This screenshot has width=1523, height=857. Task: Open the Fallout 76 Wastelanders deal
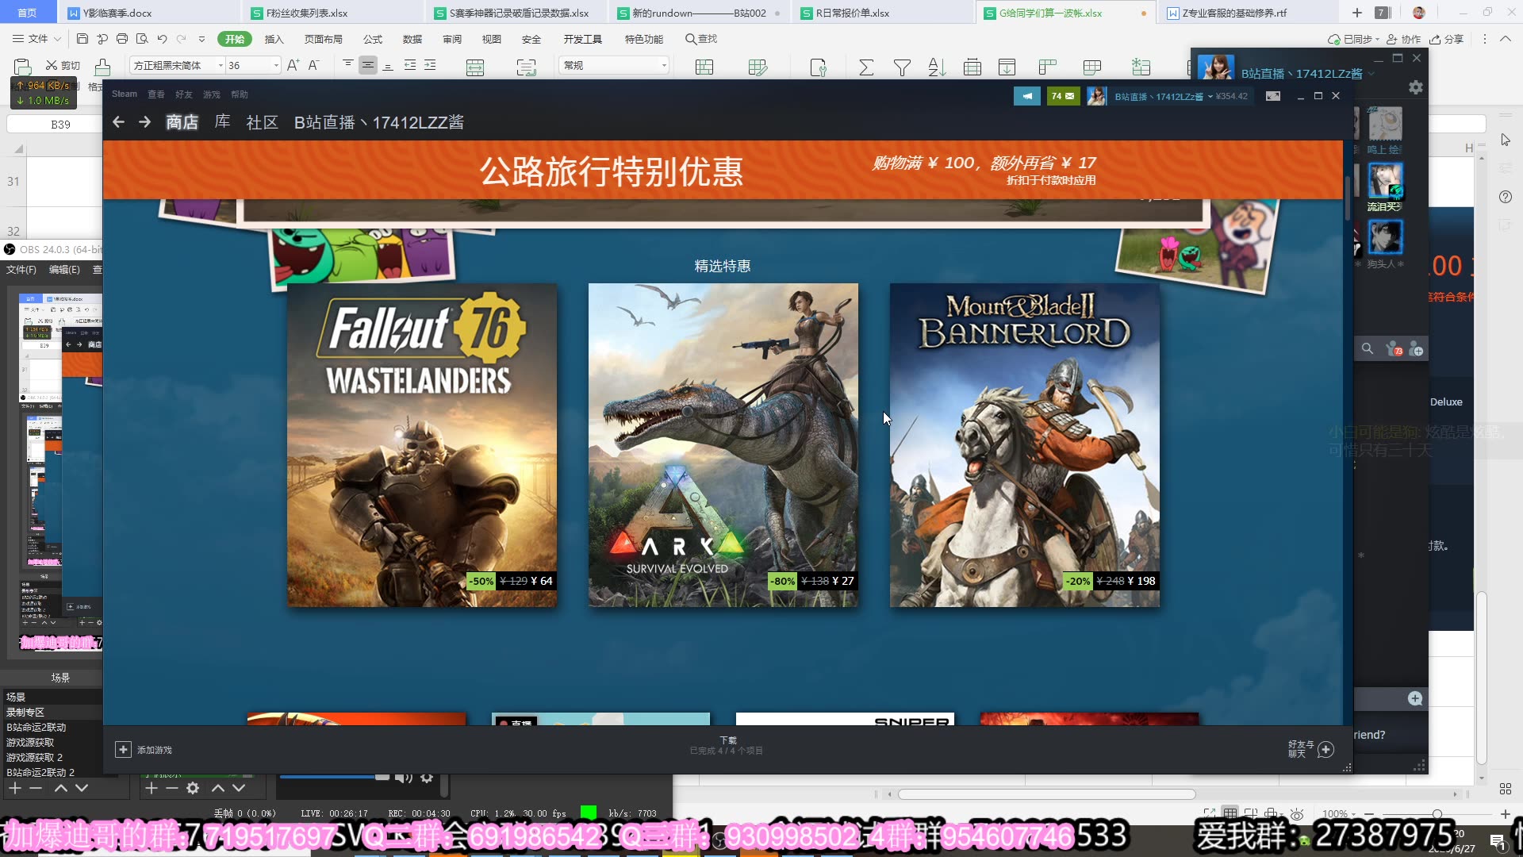point(422,445)
